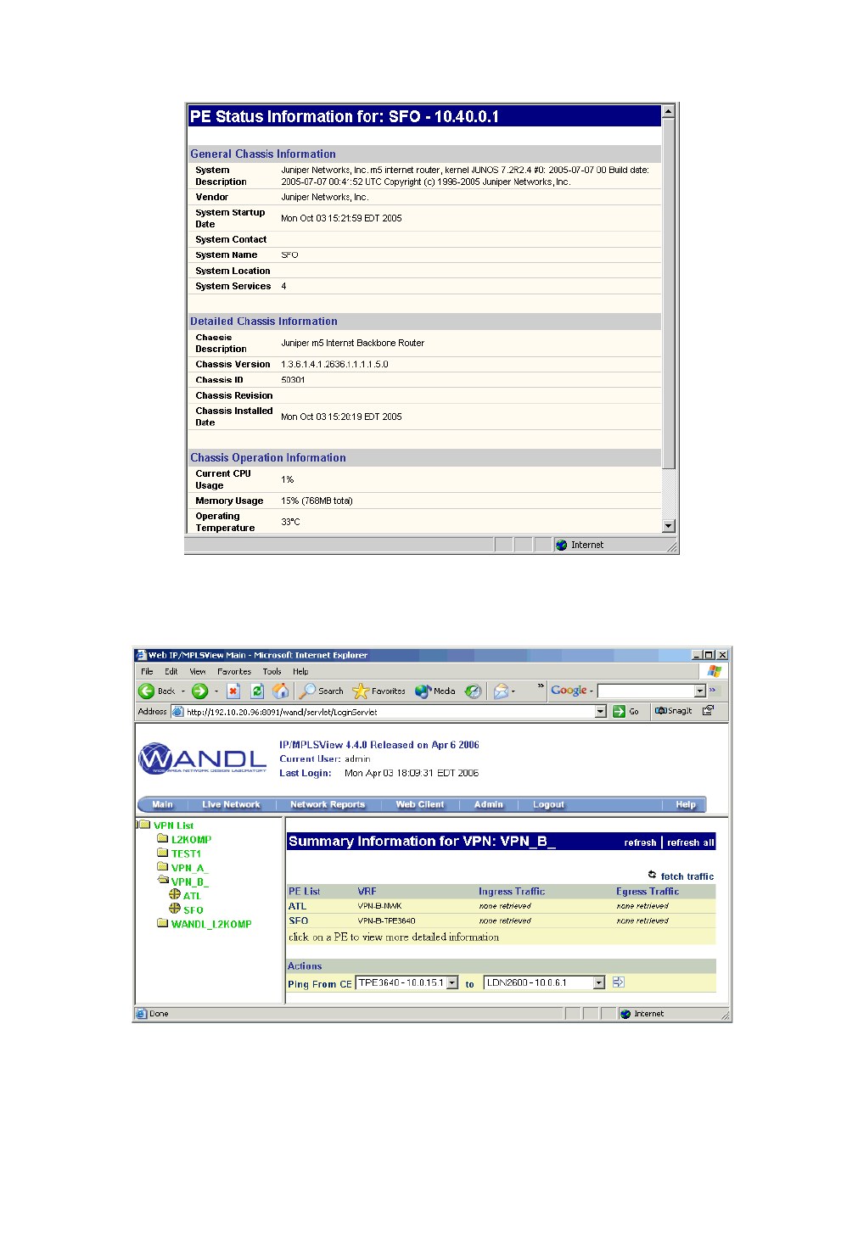This screenshot has height=1259, width=858.
Task: Open the Edit menu
Action: (x=171, y=672)
